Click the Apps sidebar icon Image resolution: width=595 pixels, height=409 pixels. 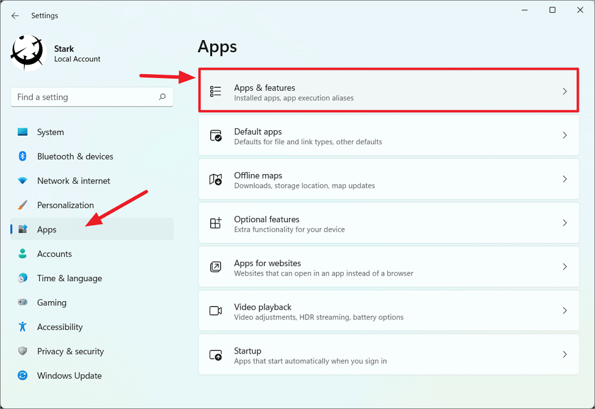(x=23, y=229)
